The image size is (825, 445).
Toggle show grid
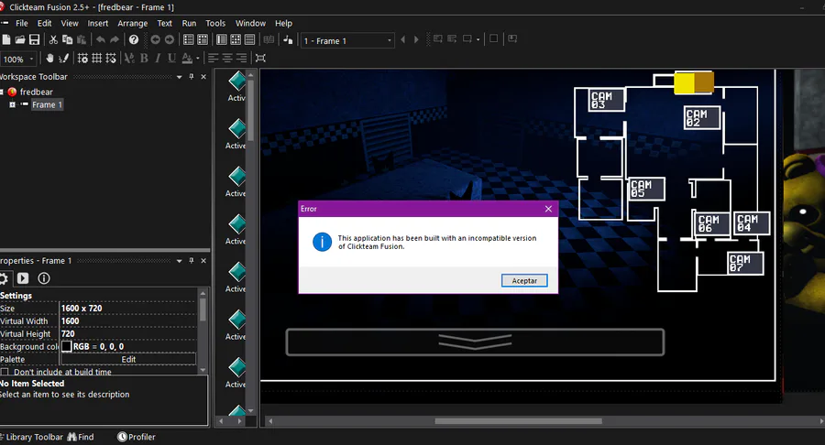tap(97, 59)
